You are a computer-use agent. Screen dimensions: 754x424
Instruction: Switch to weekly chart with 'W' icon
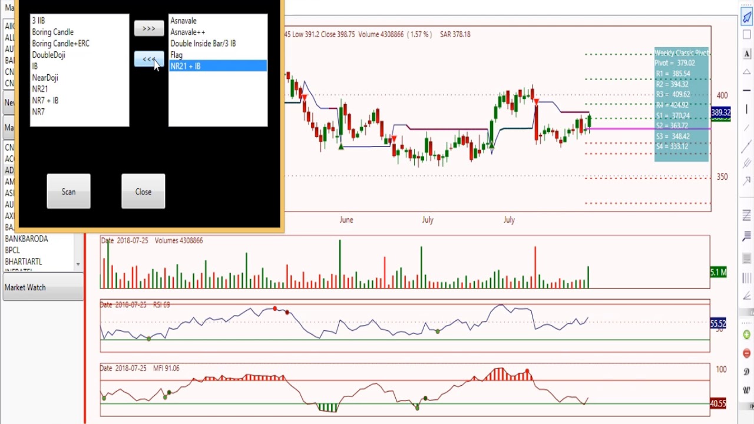point(747,390)
